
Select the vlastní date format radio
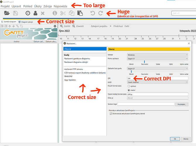pos(129,90)
